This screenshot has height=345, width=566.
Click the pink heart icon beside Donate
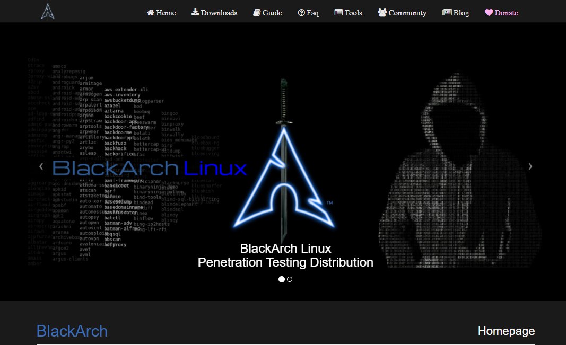(x=489, y=13)
